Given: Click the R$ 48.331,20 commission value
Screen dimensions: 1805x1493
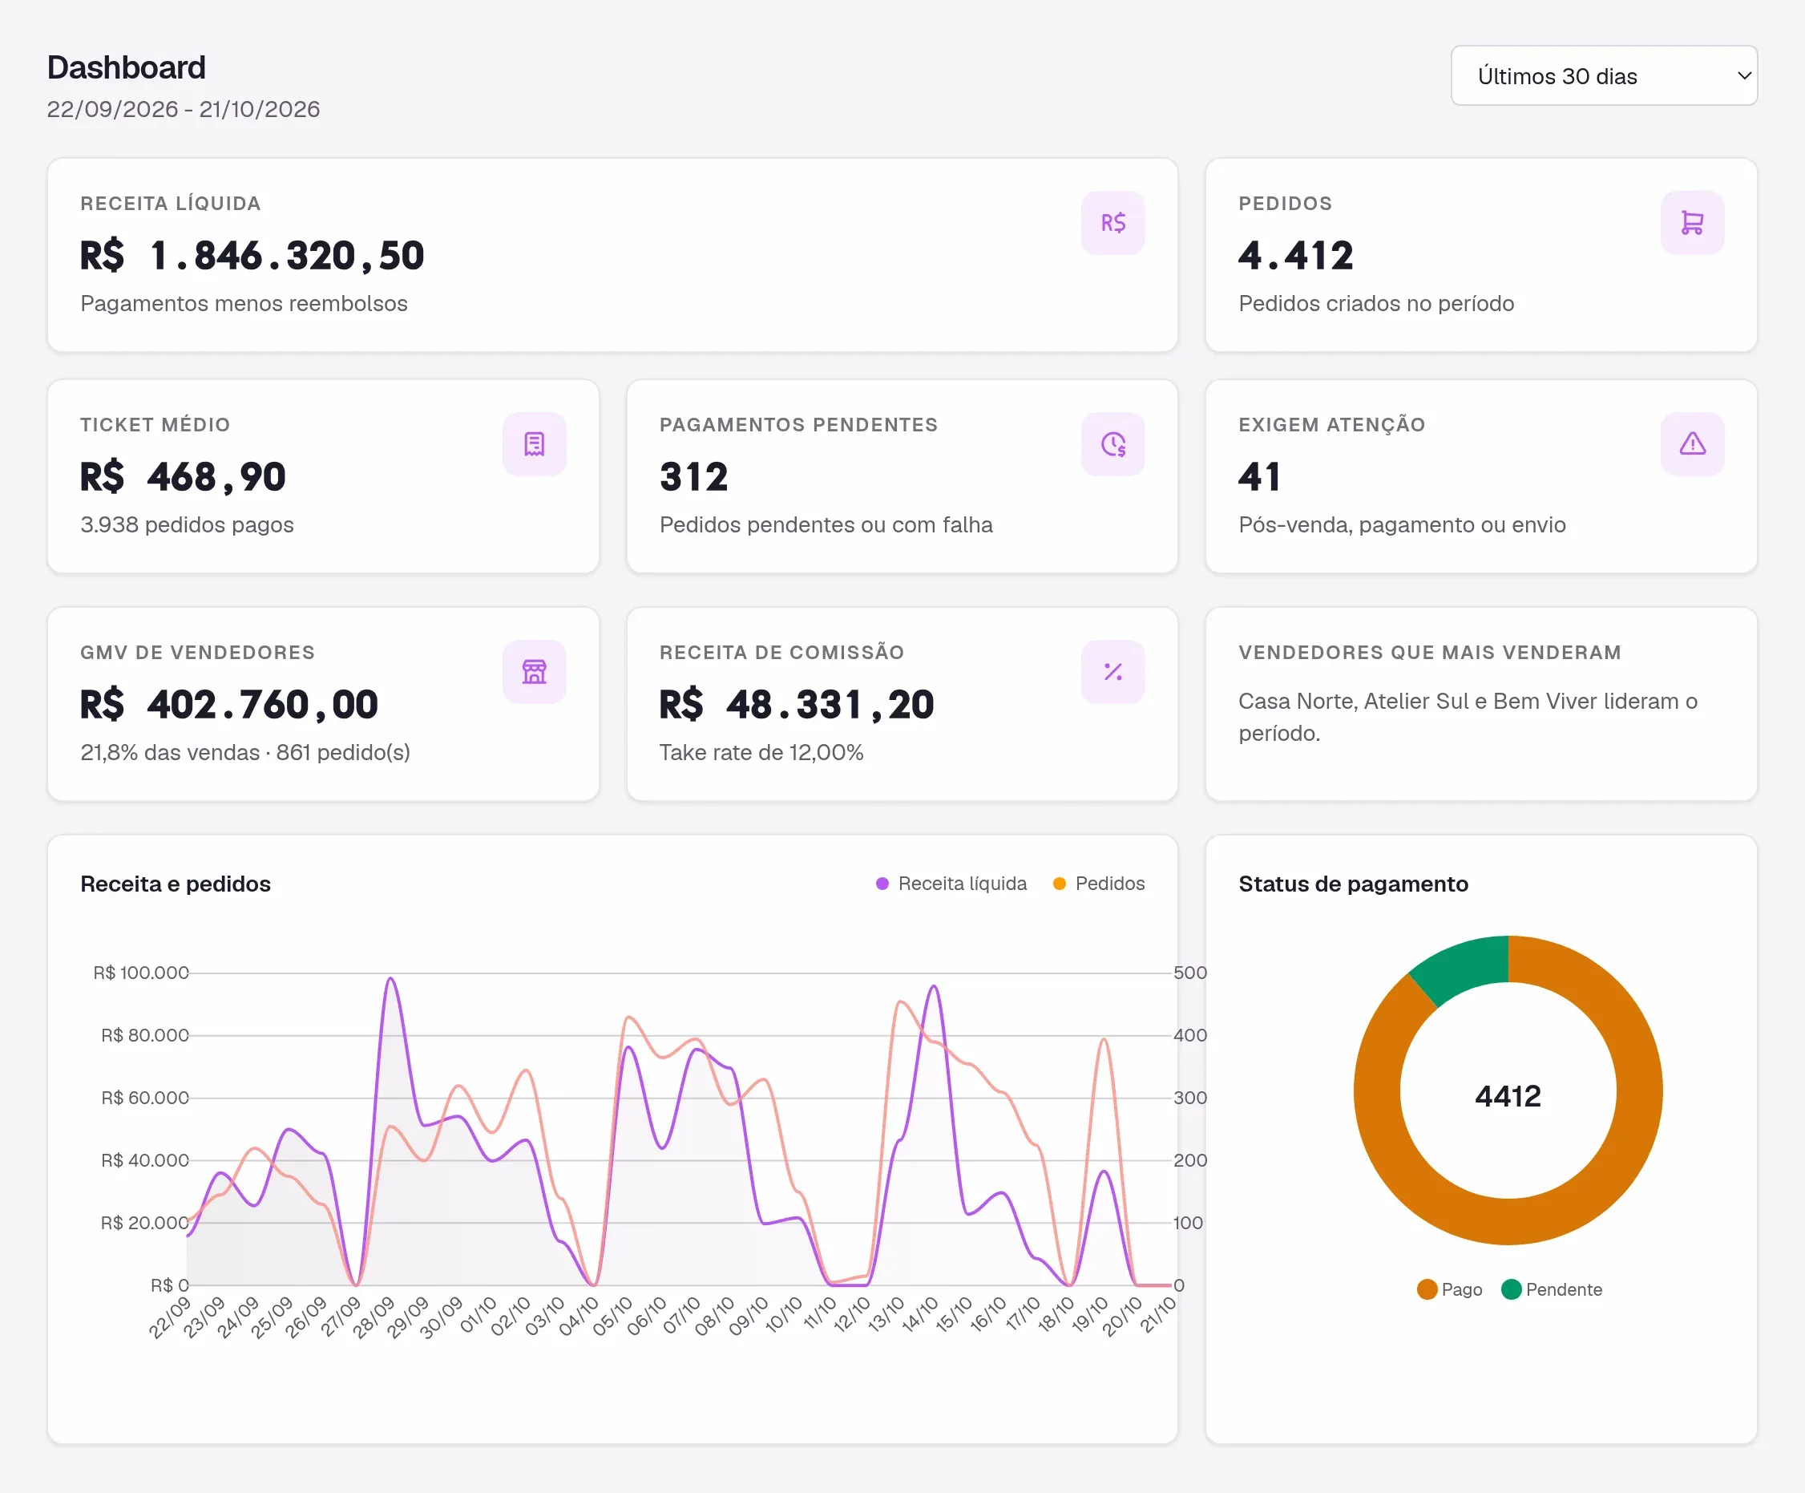Looking at the screenshot, I should (796, 704).
